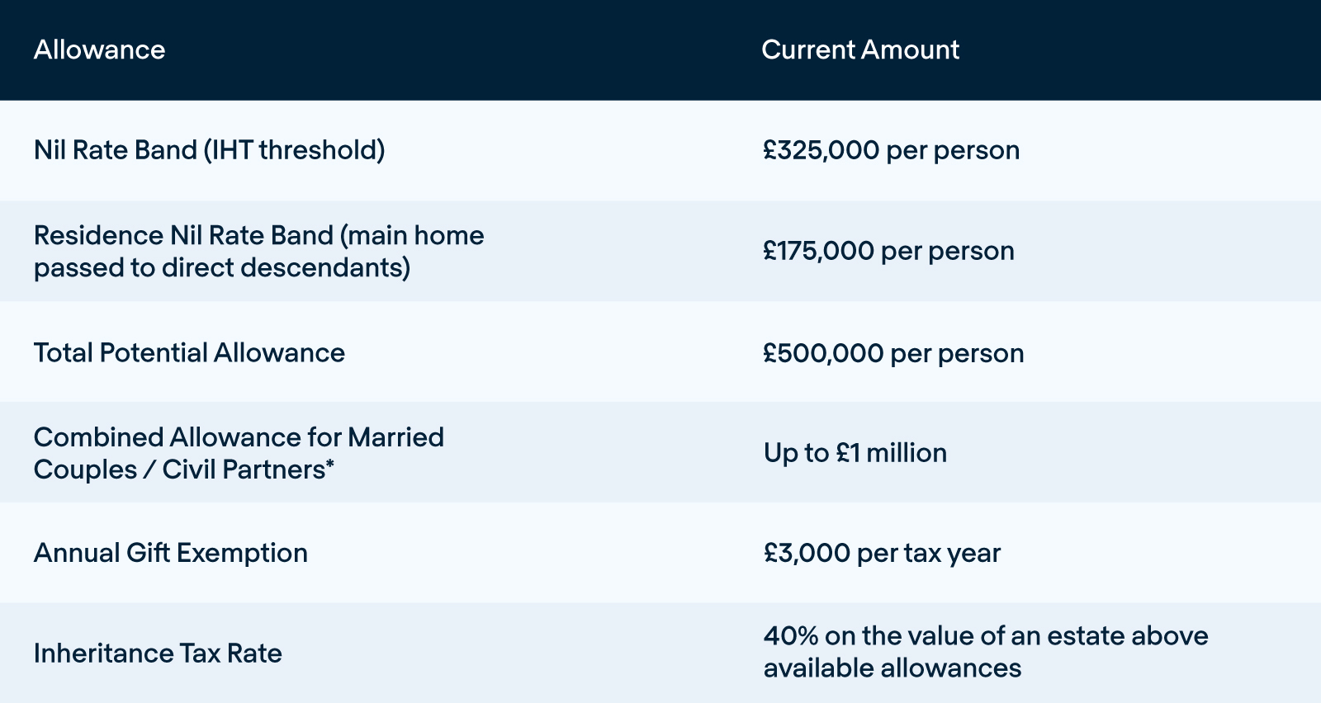Screen dimensions: 1321x703
Task: Click the 'available allowances' text line
Action: pos(893,668)
